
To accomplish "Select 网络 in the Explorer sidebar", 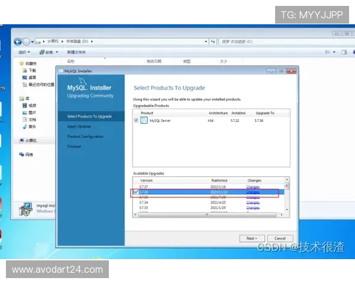I will click(26, 154).
